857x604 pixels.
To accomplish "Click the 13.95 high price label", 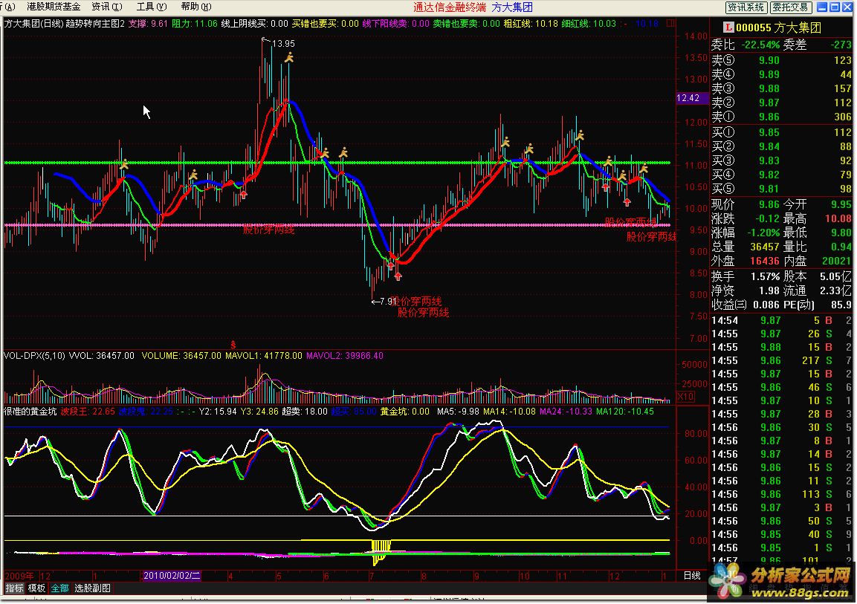I will pyautogui.click(x=283, y=44).
